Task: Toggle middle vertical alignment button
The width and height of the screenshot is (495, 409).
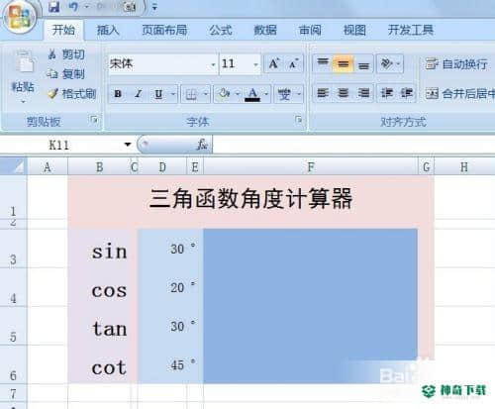Action: coord(343,63)
